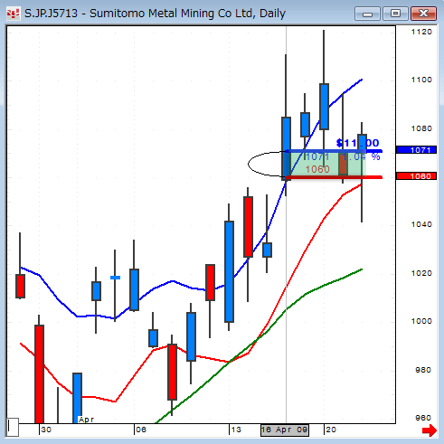Click the small box at bottom-left corner

point(13,427)
